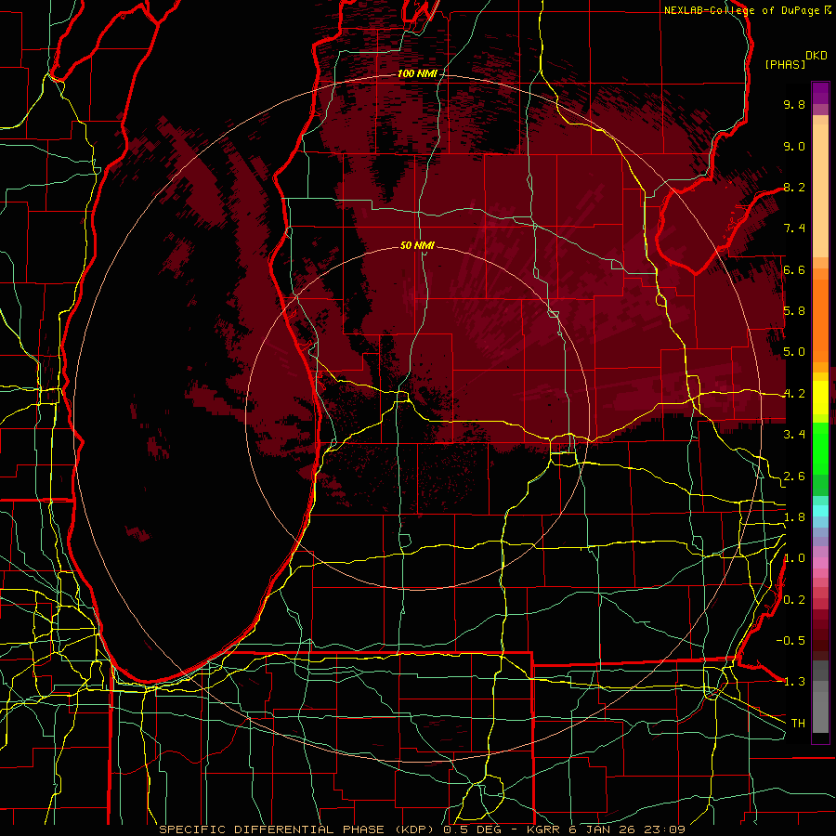Click the 5.0 value on the color scale
Viewport: 836px width, 836px height.
click(794, 352)
